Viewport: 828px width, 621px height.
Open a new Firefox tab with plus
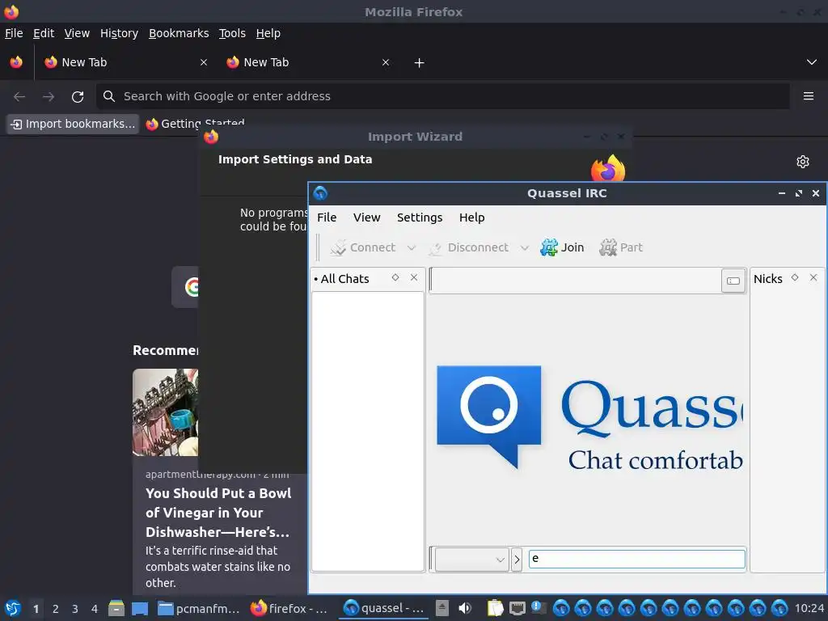coord(419,63)
